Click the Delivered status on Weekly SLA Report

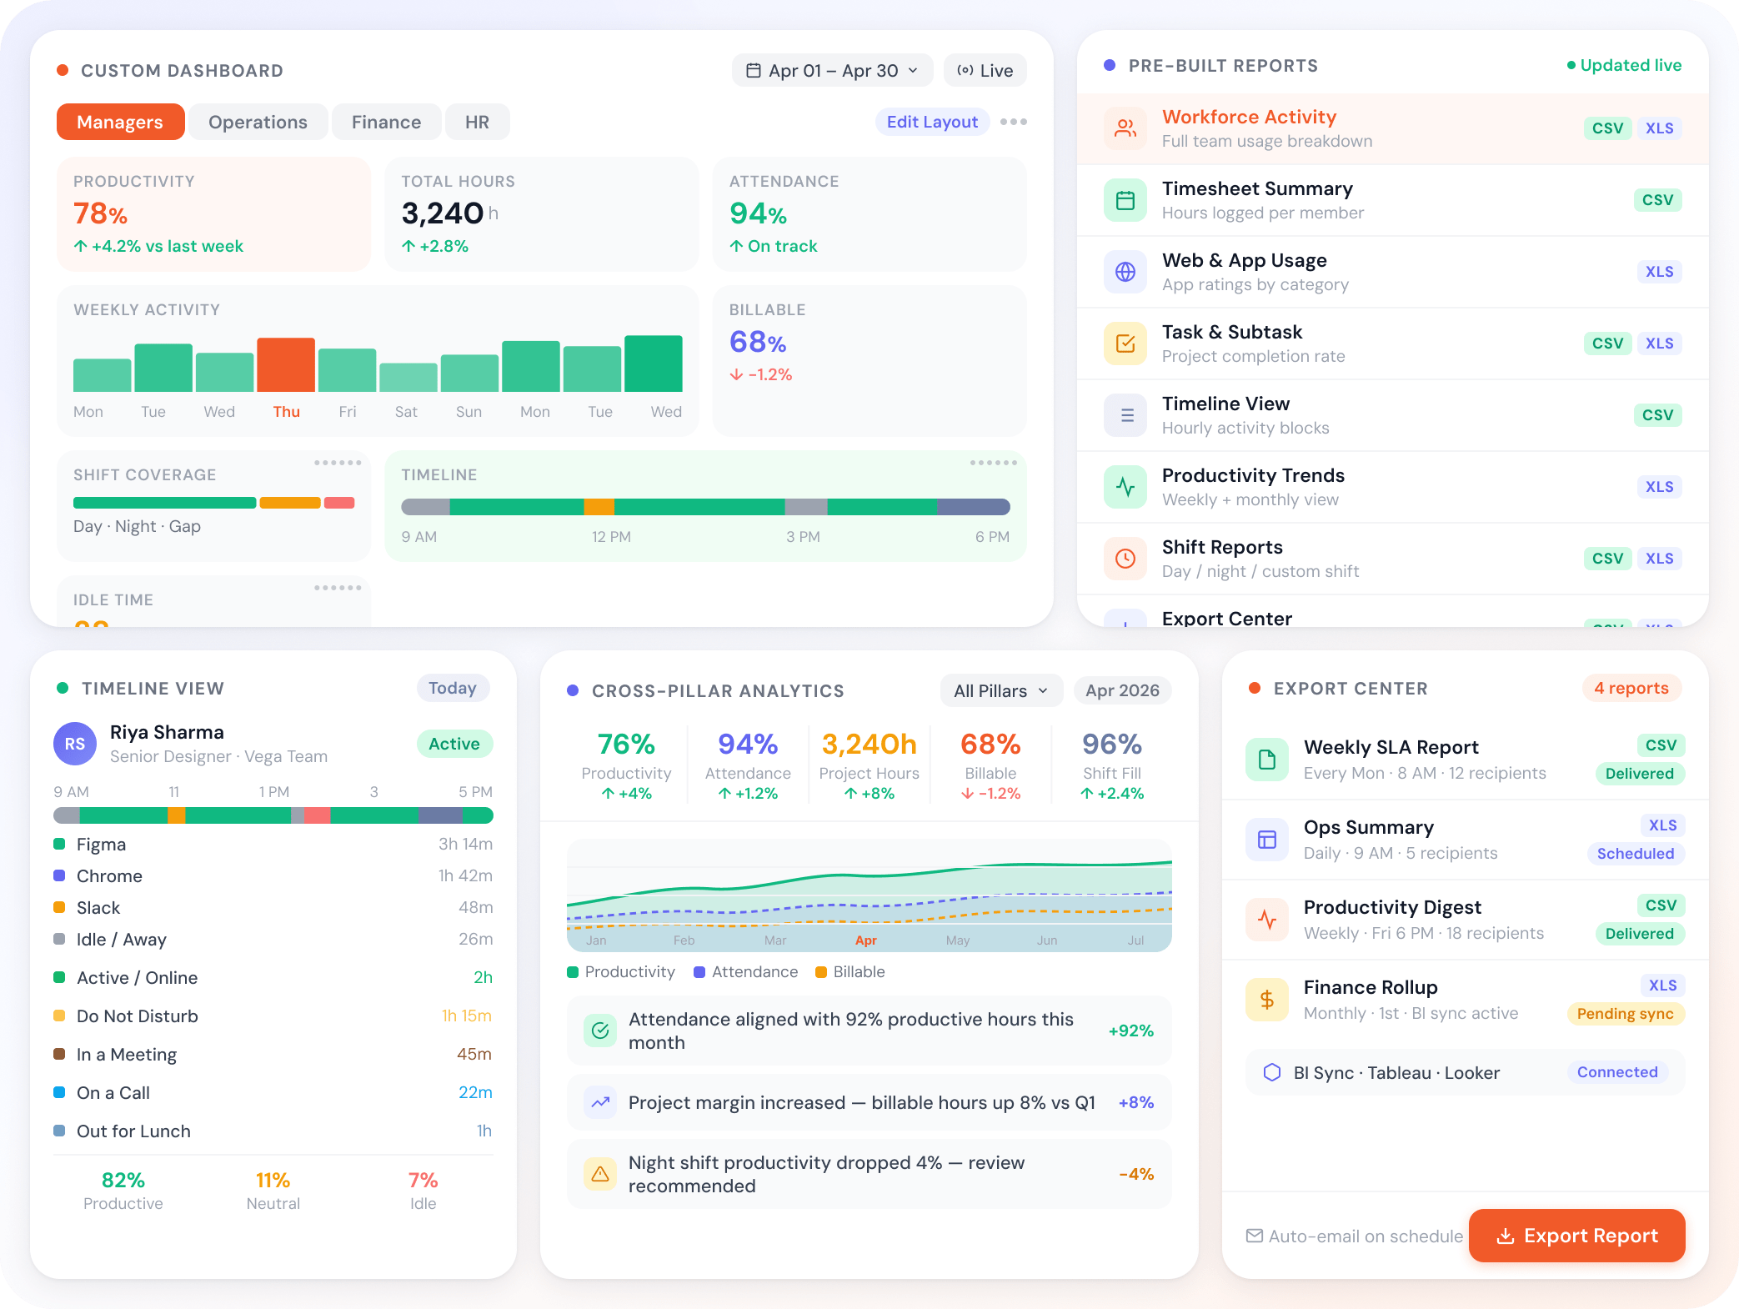1640,774
